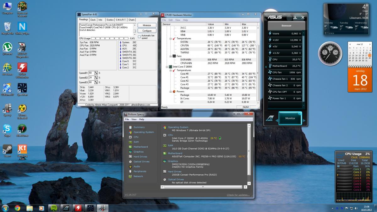Open Help menu in Speccy

click(141, 119)
